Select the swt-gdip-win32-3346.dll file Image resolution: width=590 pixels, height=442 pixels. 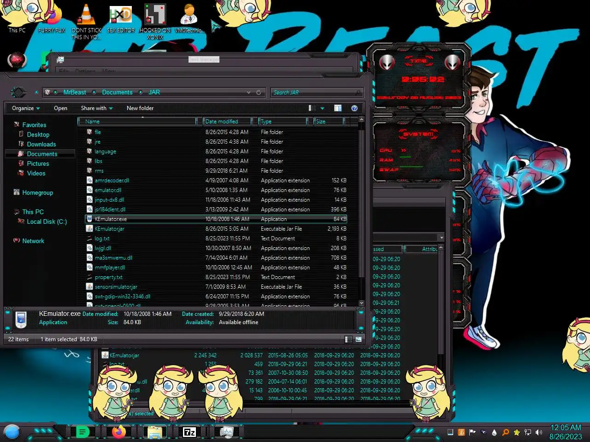click(217, 297)
